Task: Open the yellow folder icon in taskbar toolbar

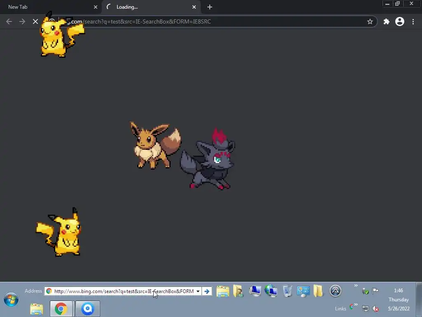Action: tap(318, 291)
